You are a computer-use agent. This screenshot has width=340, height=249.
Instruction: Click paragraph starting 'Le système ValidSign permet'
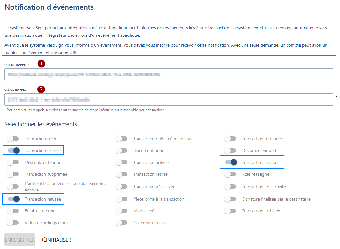[166, 31]
